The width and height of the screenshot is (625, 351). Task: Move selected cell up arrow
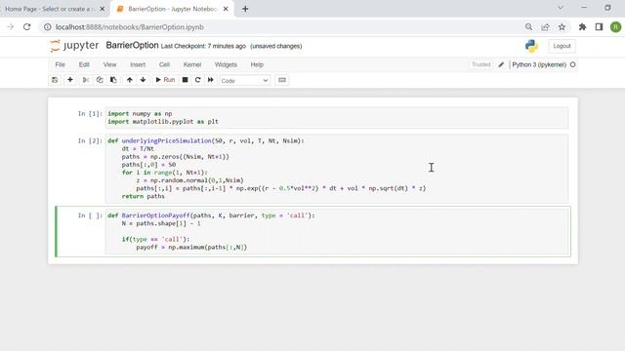pos(130,80)
